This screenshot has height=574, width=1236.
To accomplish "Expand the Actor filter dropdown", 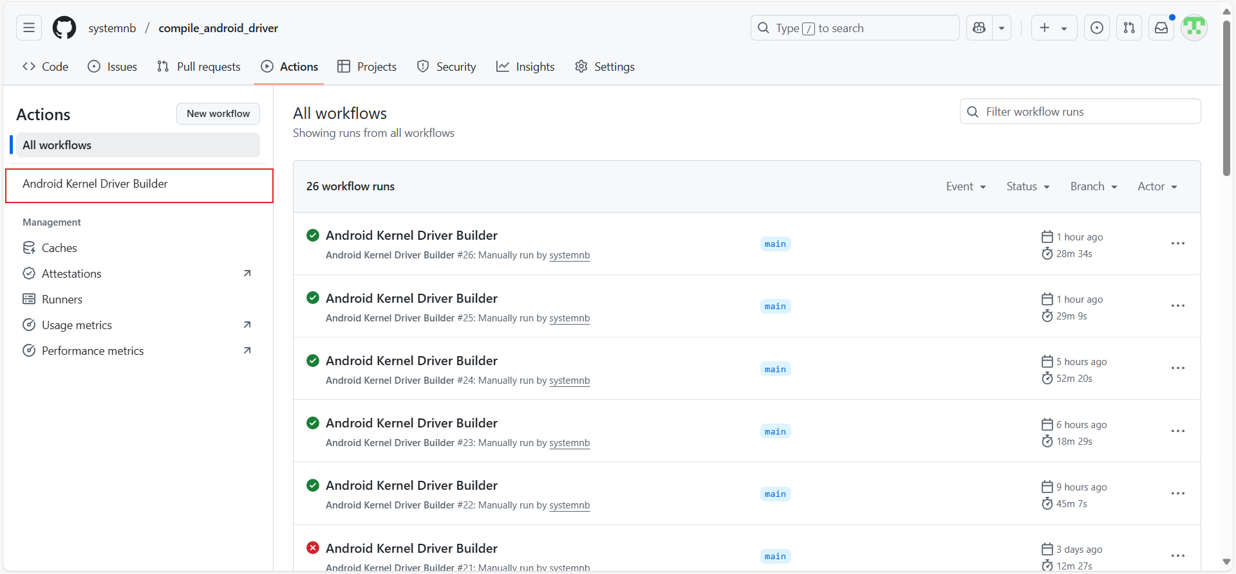I will [1157, 186].
